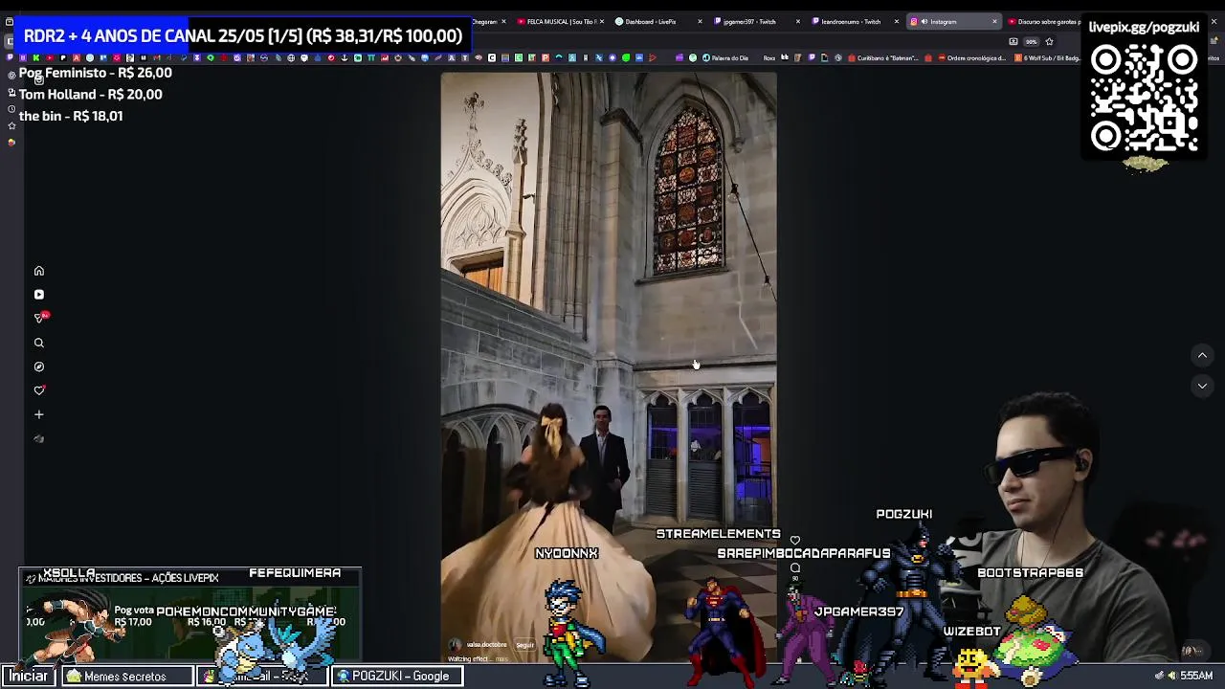Screen dimensions: 1225x689
Task: Go to the previous reel with up chevron
Action: click(1202, 355)
